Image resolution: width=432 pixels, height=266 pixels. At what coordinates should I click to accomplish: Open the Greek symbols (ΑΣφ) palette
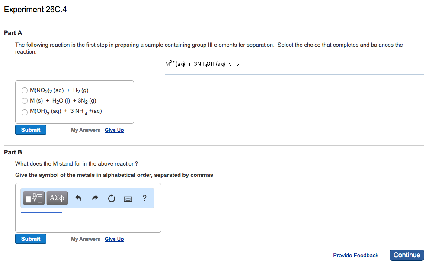tap(57, 198)
